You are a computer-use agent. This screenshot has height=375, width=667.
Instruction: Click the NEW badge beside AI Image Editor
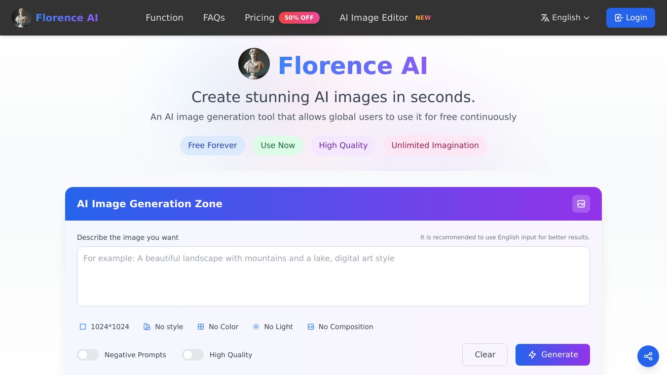tap(423, 18)
